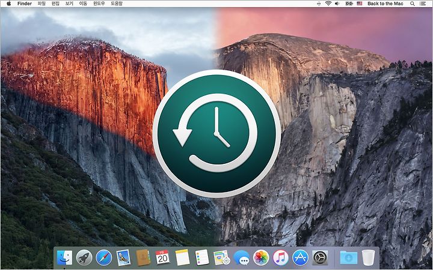Open System Preferences gear icon
This screenshot has width=433, height=270.
(320, 257)
